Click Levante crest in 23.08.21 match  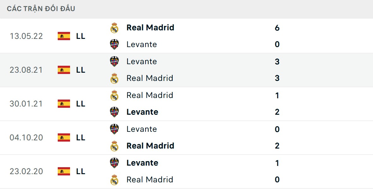click(x=114, y=61)
